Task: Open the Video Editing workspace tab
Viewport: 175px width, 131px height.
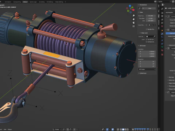Action: pyautogui.click(x=59, y=2)
